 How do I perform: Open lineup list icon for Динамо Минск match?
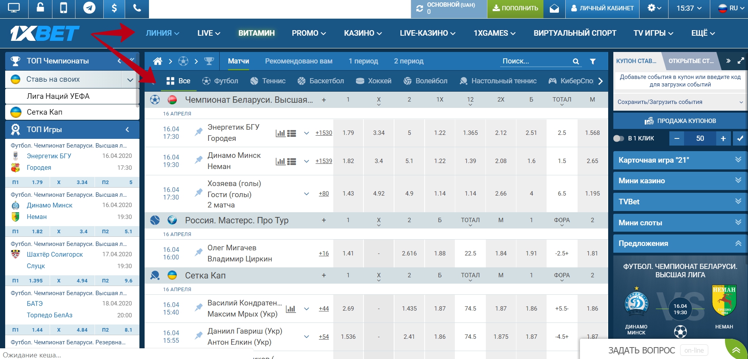[x=292, y=161]
